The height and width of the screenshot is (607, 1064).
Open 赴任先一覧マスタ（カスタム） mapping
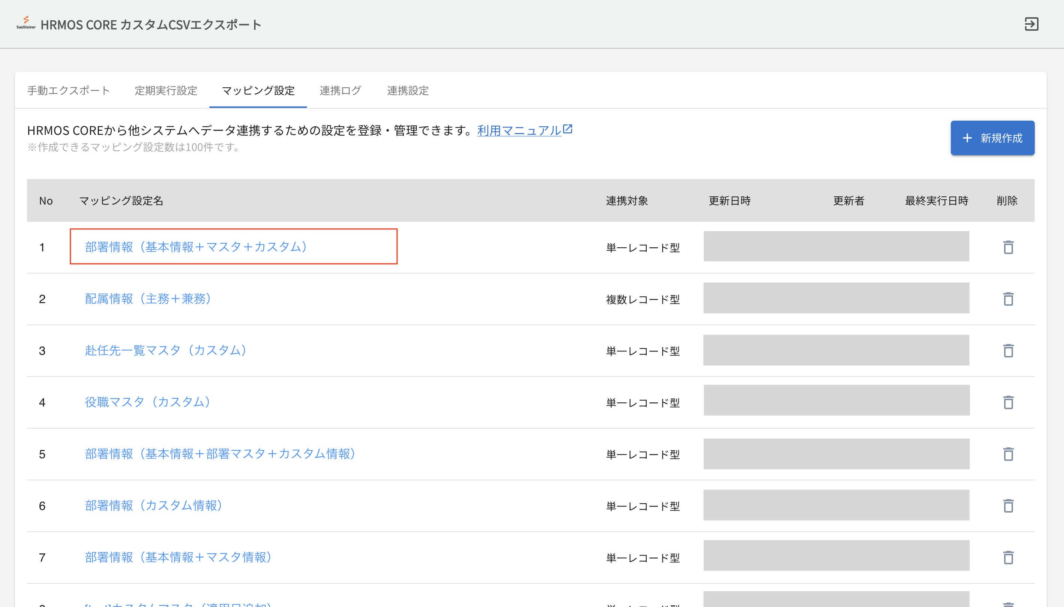pyautogui.click(x=166, y=350)
